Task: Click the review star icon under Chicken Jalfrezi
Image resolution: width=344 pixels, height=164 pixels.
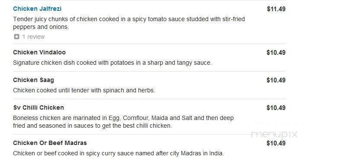Action: pos(17,37)
